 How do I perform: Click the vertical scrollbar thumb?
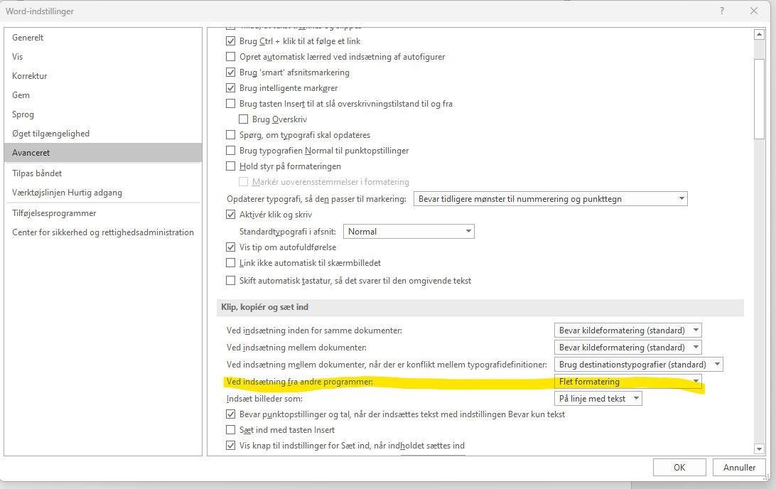(759, 100)
